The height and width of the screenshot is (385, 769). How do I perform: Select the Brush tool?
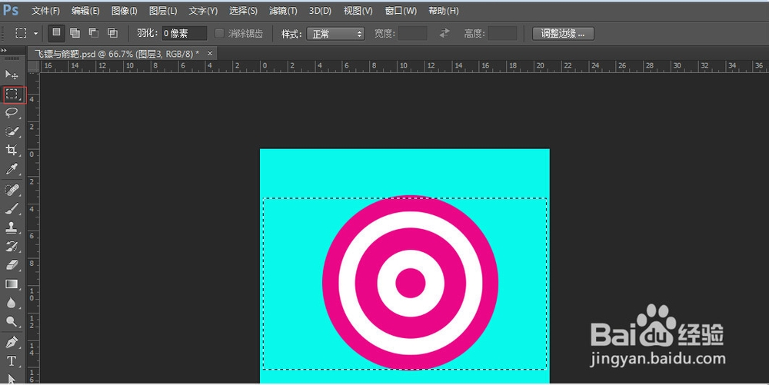12,208
